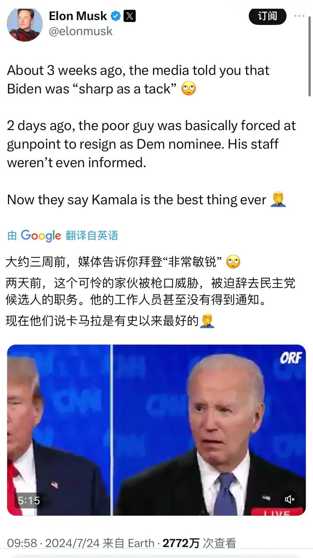Click the 翻译自英语 translation link
Image resolution: width=313 pixels, height=558 pixels.
pos(92,235)
